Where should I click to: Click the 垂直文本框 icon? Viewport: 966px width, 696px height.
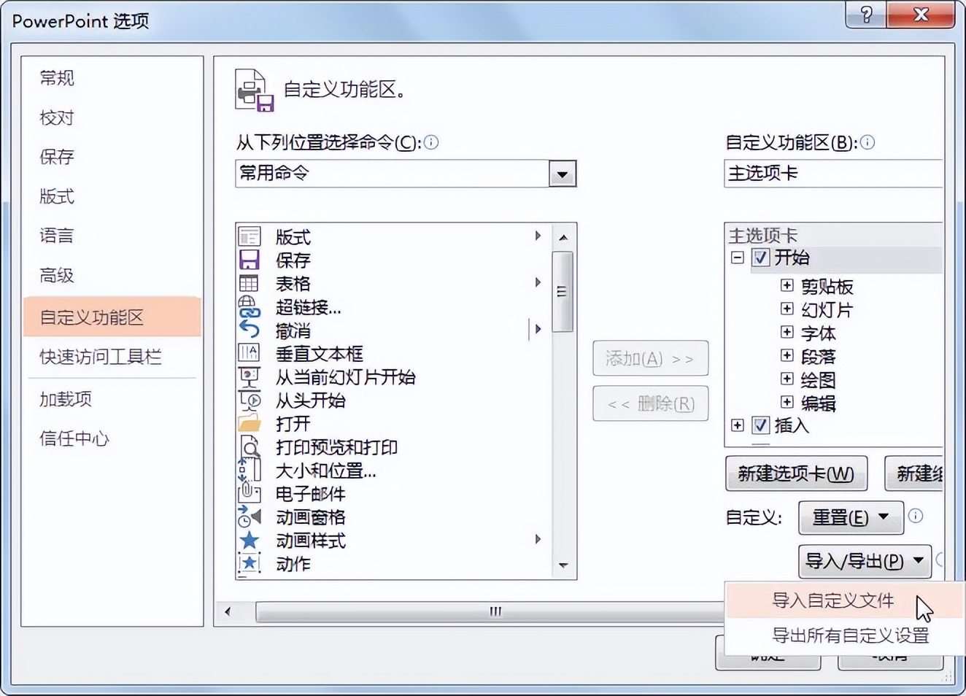pyautogui.click(x=250, y=354)
